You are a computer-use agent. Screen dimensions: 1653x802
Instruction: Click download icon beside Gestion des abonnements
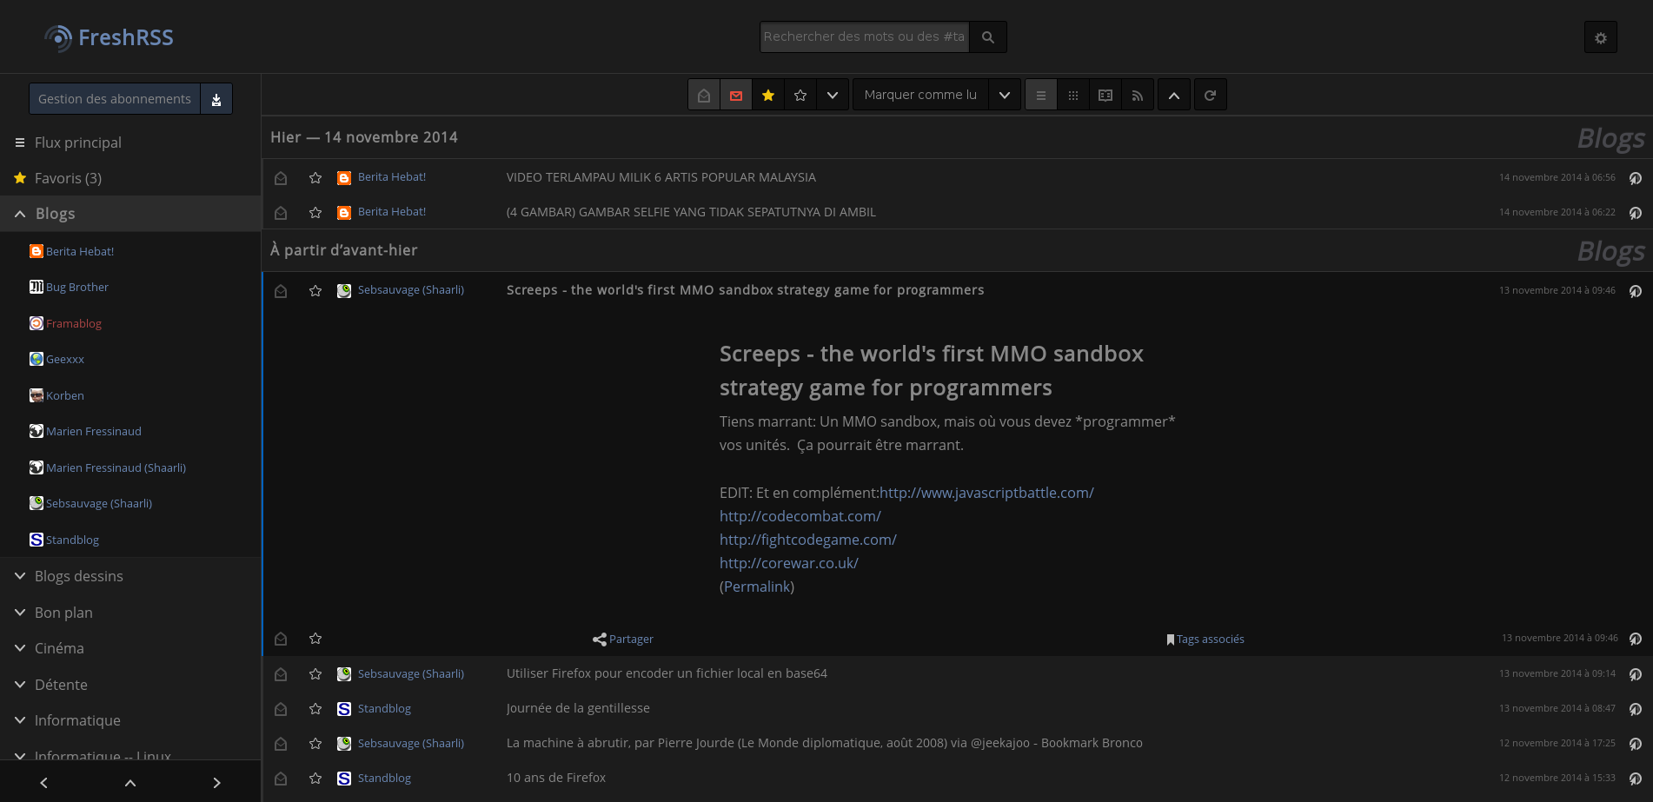pyautogui.click(x=216, y=99)
